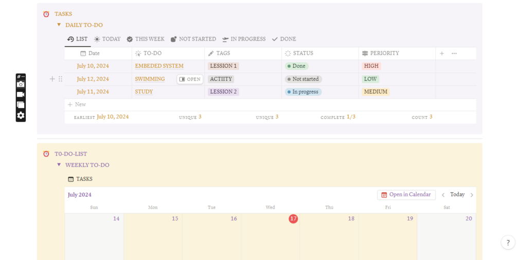The image size is (517, 260).
Task: Select the IN PROGRESS view tab
Action: pyautogui.click(x=244, y=39)
